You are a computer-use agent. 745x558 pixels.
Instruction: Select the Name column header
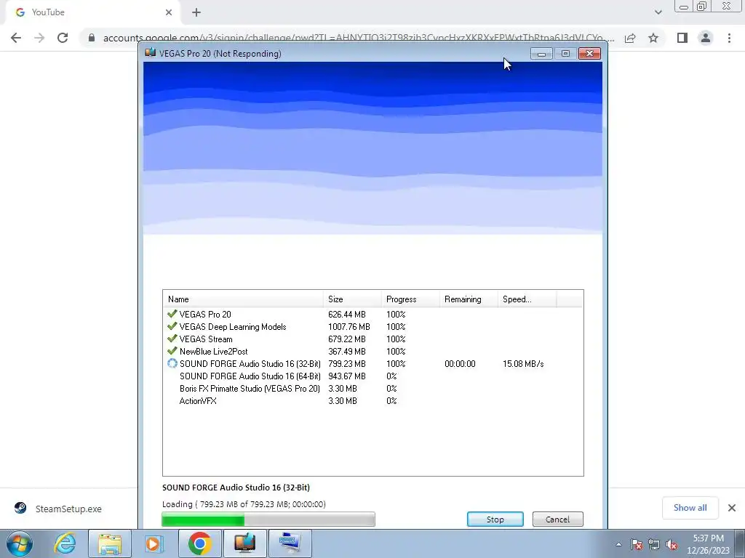243,299
